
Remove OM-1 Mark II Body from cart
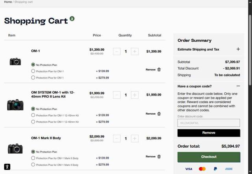[150, 156]
